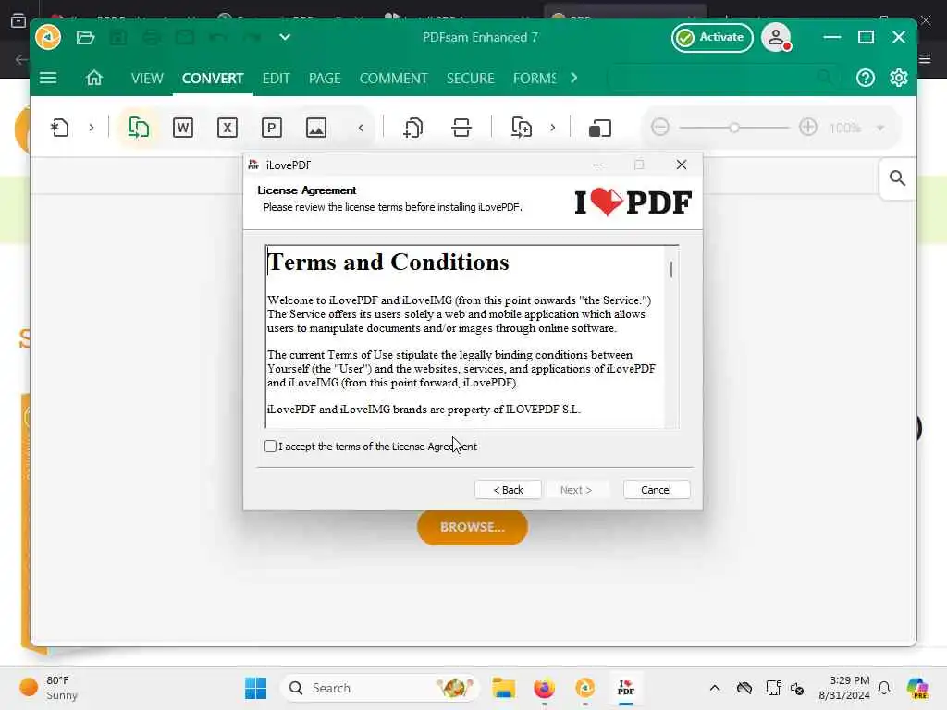Click the taskbar Search box
This screenshot has height=710, width=947.
click(379, 688)
